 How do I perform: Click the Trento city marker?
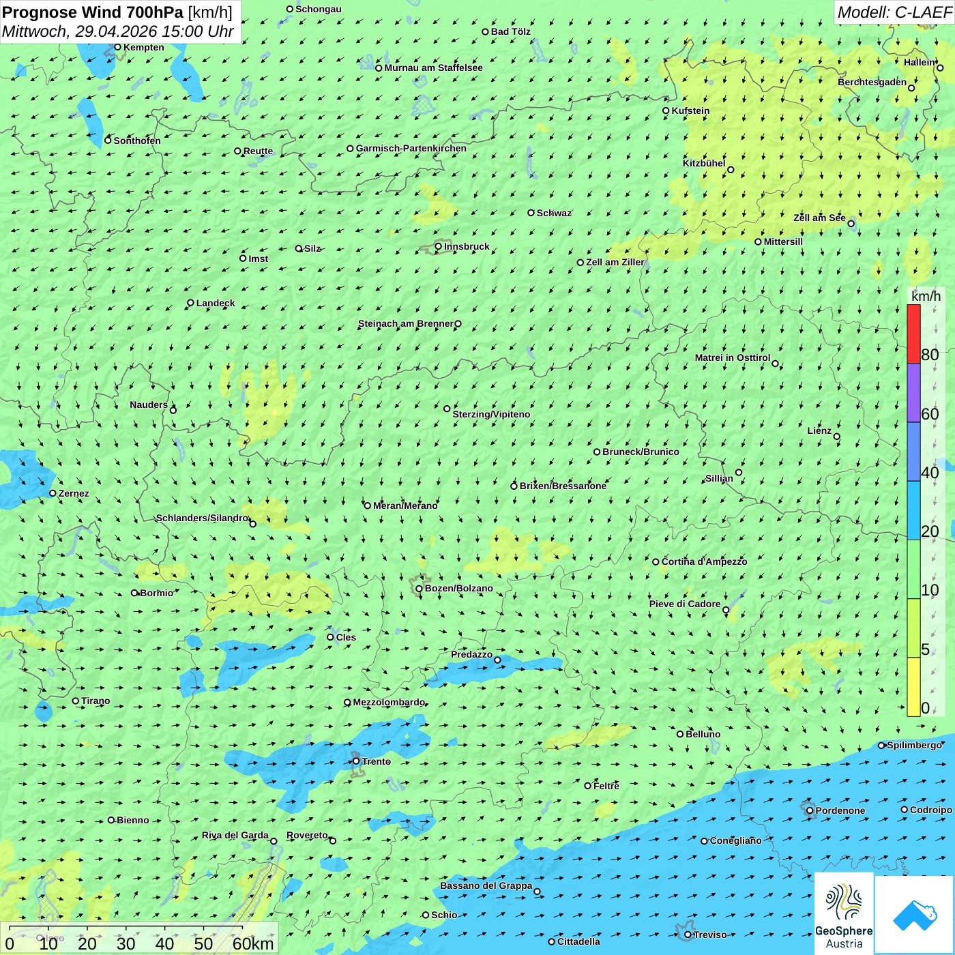click(x=356, y=761)
